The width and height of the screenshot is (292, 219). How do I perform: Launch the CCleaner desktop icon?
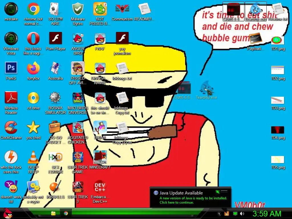click(x=11, y=130)
